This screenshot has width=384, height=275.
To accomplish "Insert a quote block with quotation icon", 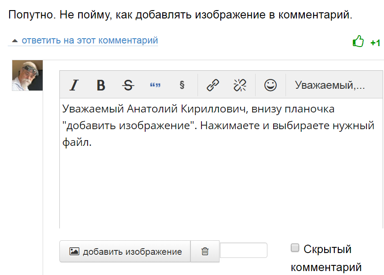I will (155, 85).
